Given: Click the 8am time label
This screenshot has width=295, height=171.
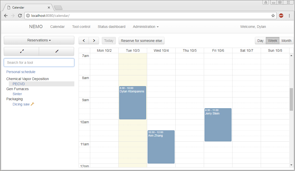Looking at the screenshot, I should pyautogui.click(x=85, y=78).
